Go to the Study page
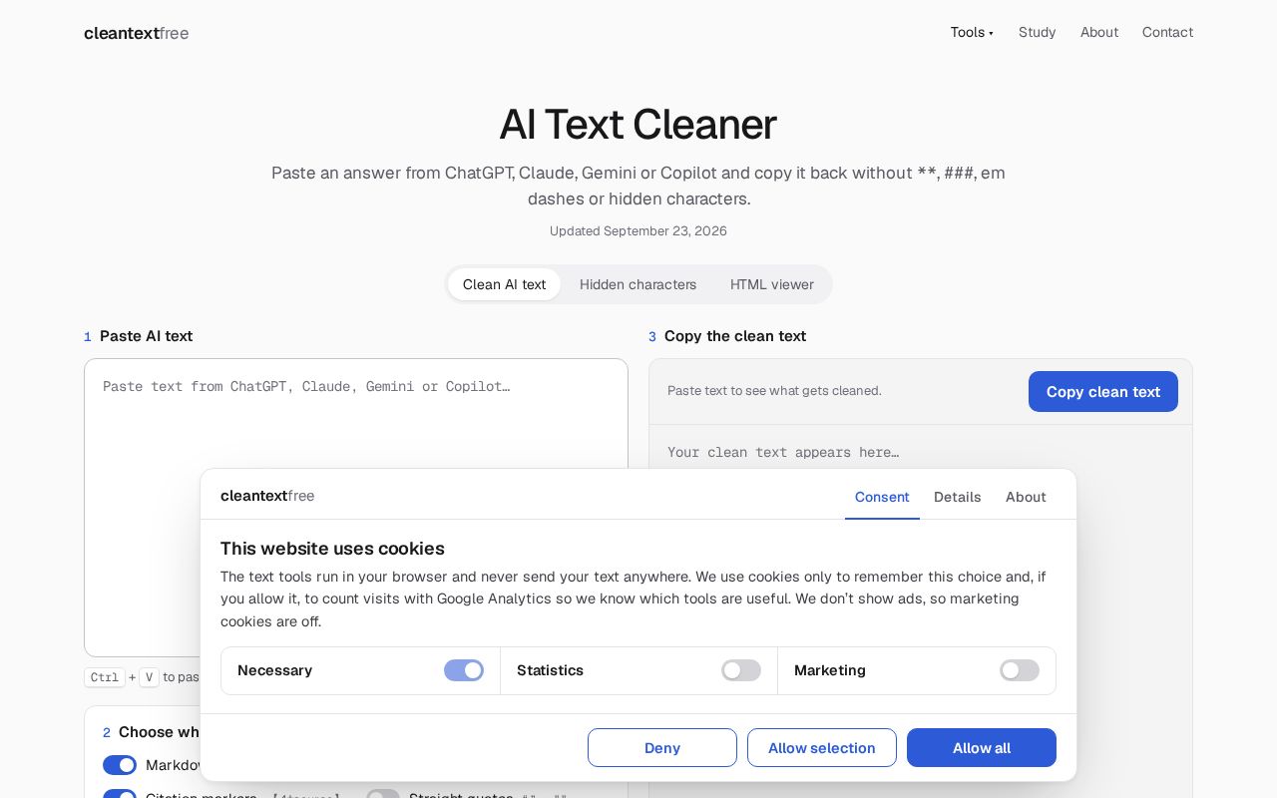1277x798 pixels. coord(1037,32)
